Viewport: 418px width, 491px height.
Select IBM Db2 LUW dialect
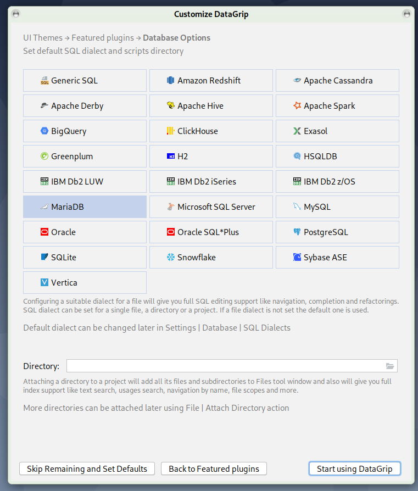click(85, 182)
